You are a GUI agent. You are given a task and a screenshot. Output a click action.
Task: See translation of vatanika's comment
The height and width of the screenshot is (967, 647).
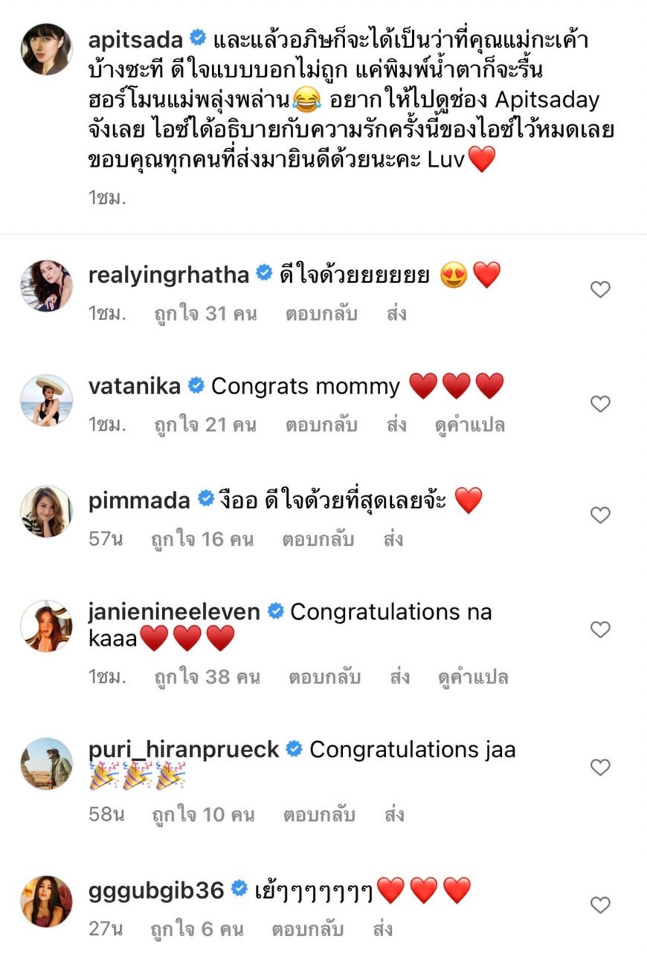point(470,425)
